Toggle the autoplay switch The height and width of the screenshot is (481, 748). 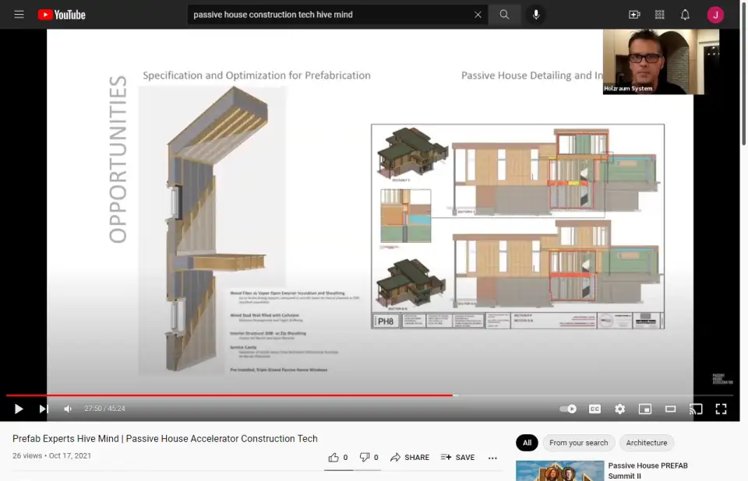(569, 409)
